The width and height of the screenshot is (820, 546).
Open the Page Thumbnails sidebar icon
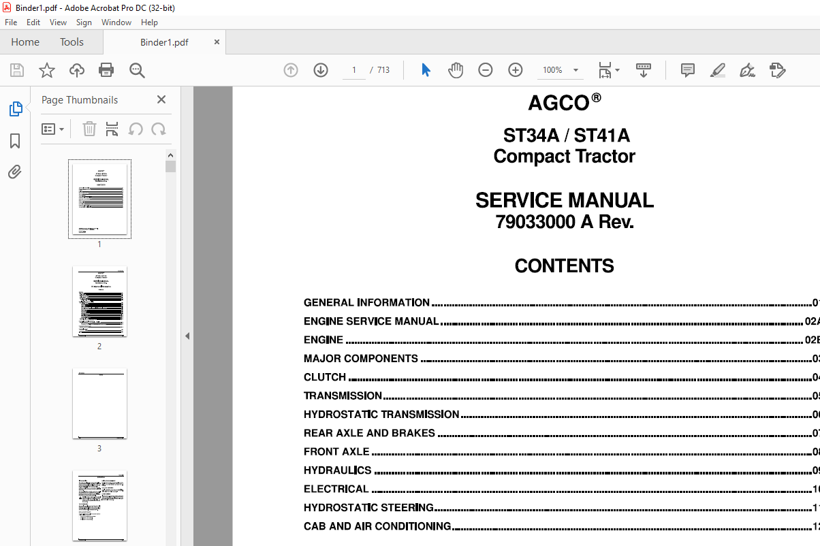15,109
